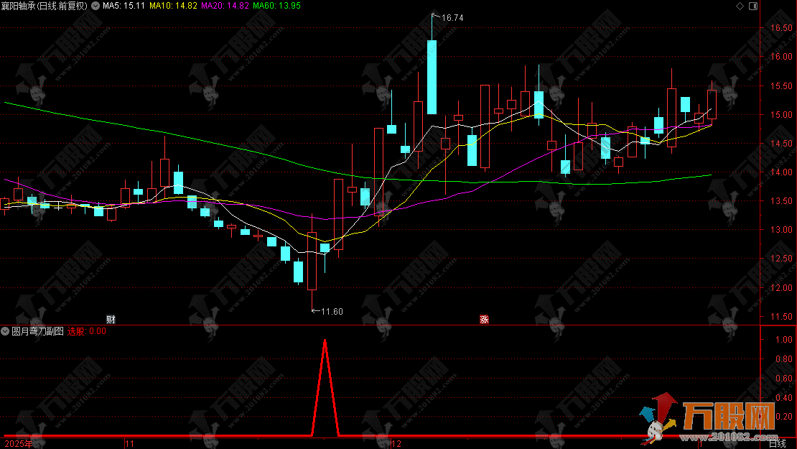Click the side panel toggle icon
This screenshot has width=797, height=449.
click(x=752, y=6)
